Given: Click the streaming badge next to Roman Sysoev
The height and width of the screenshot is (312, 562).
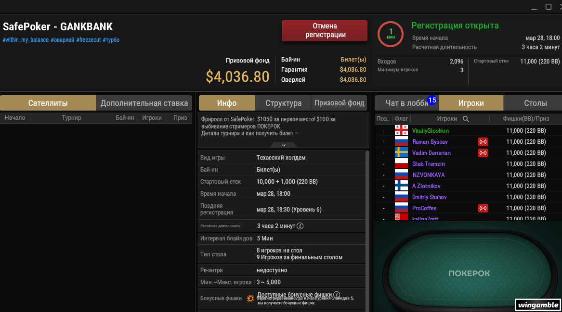Looking at the screenshot, I should coord(483,142).
